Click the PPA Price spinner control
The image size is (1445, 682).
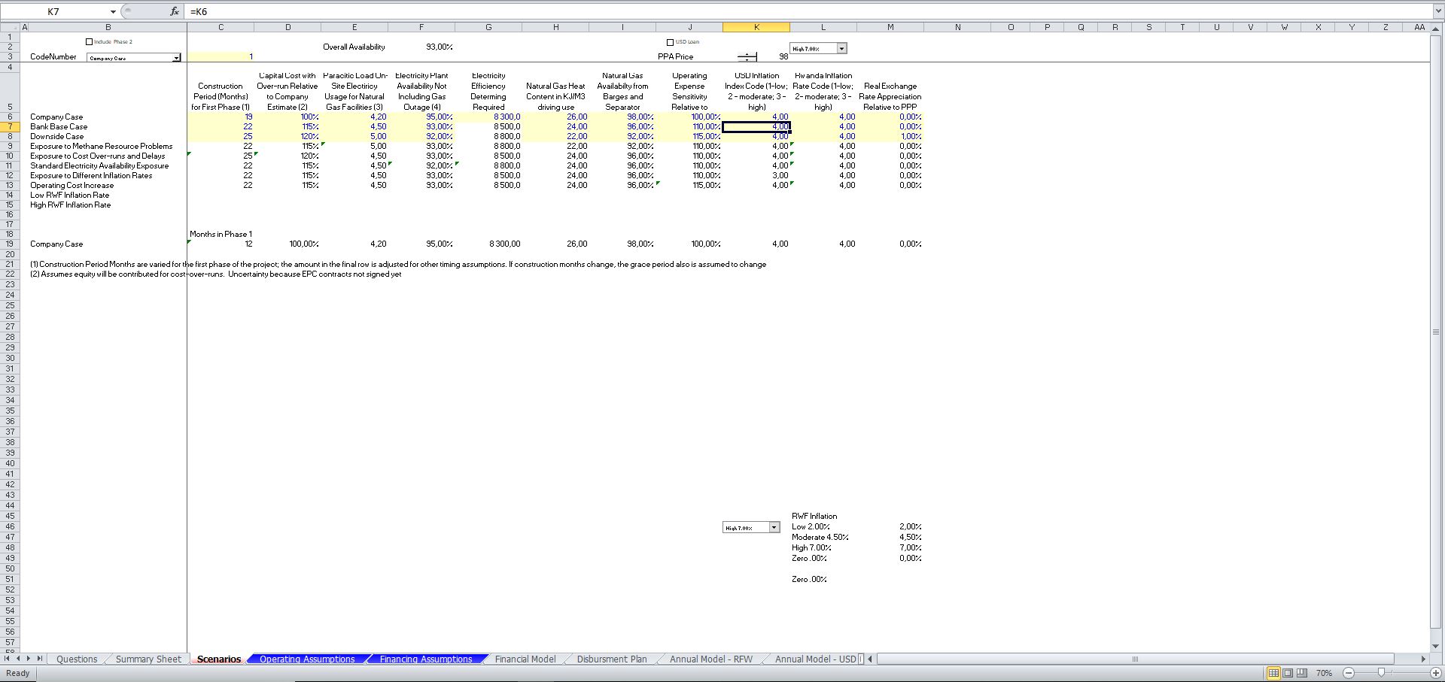coord(747,57)
